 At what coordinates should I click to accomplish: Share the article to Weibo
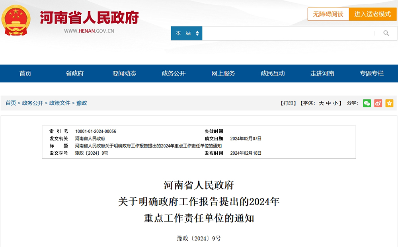tap(377, 103)
